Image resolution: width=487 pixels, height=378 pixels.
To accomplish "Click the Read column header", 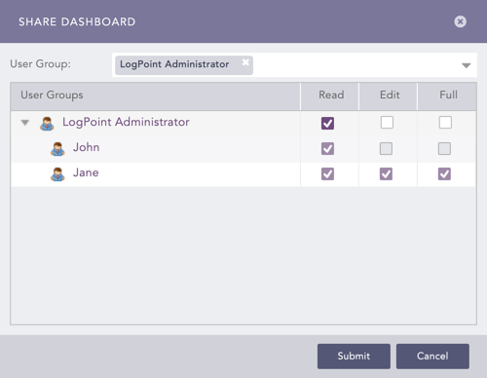I will tap(331, 95).
